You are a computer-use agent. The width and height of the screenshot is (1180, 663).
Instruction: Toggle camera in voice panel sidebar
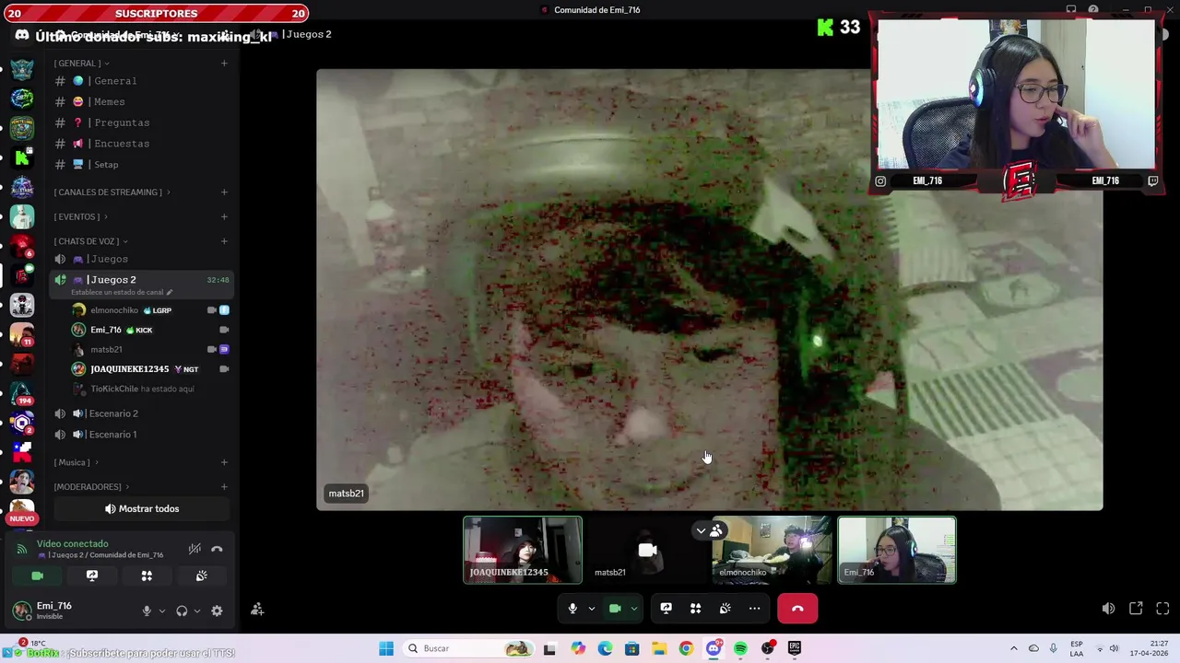[x=37, y=576]
